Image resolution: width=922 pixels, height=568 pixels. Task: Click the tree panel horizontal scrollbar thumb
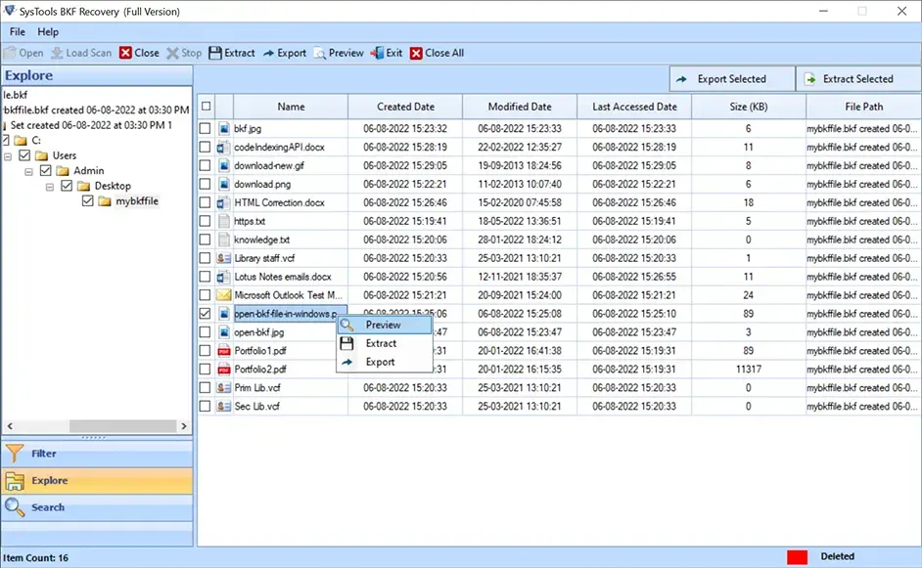click(x=123, y=426)
